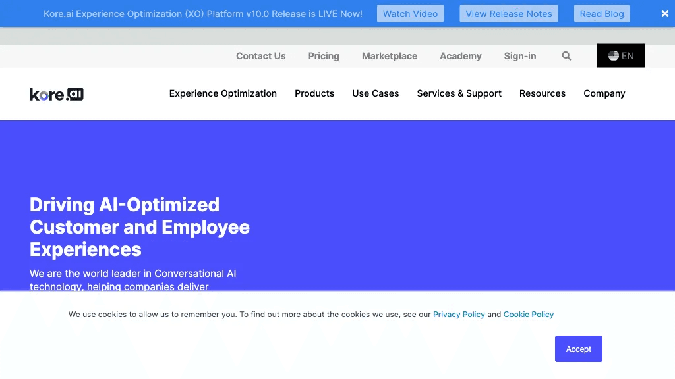Open the Company menu

[604, 93]
